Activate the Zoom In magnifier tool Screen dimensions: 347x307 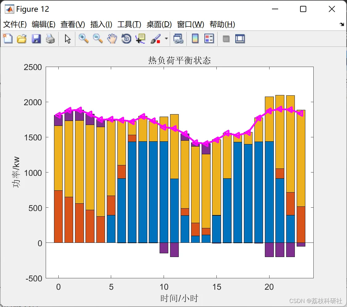(x=84, y=39)
